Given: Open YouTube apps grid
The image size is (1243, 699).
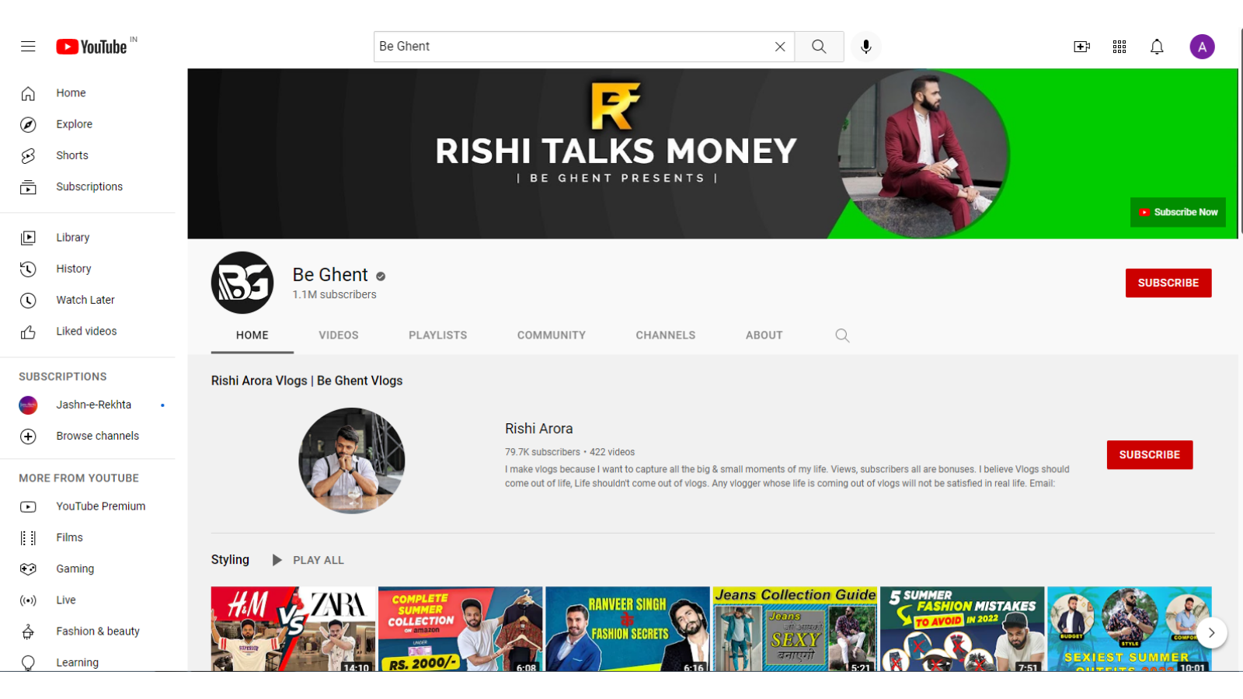Looking at the screenshot, I should point(1119,47).
